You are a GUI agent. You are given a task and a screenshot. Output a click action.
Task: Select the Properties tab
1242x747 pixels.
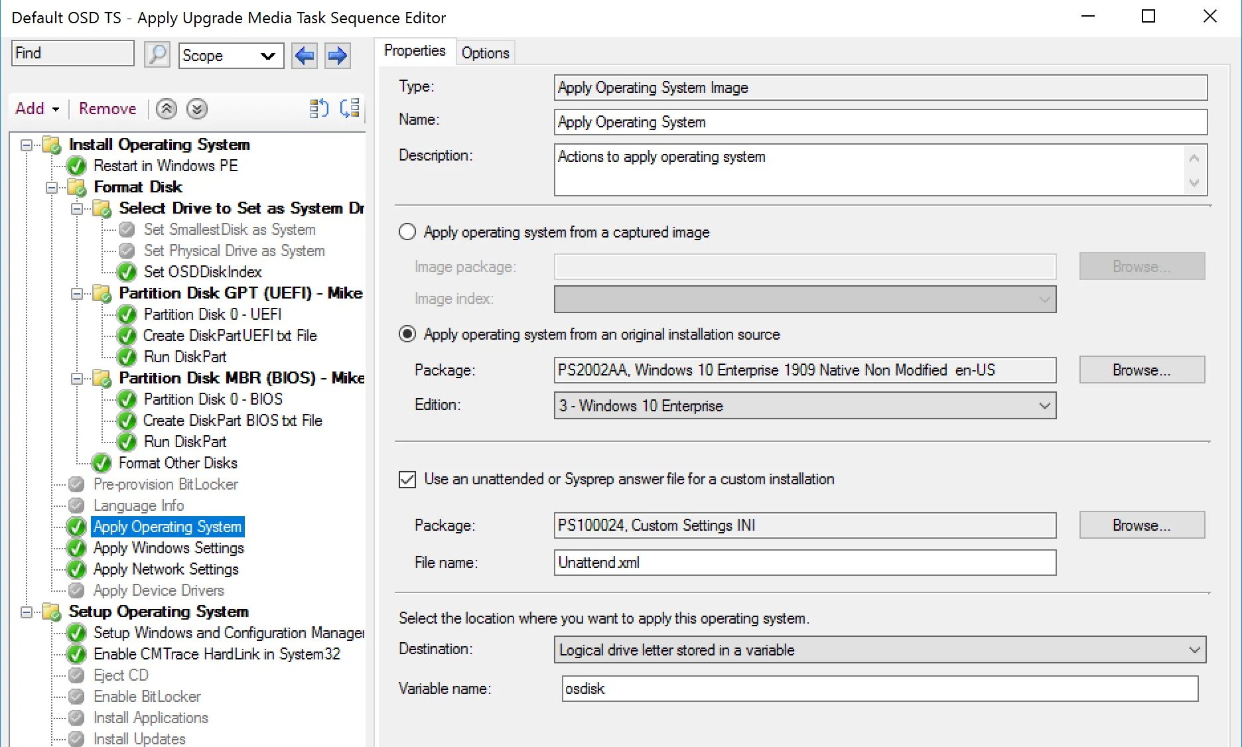pos(413,50)
